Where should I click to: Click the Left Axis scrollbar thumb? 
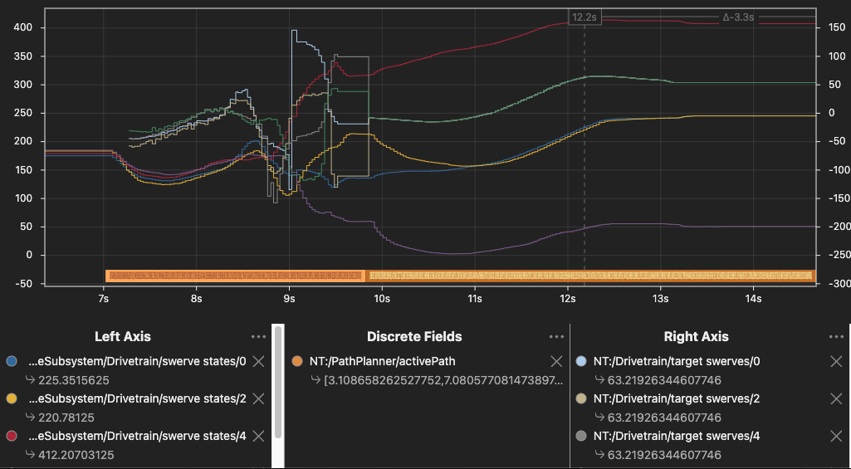(278, 381)
